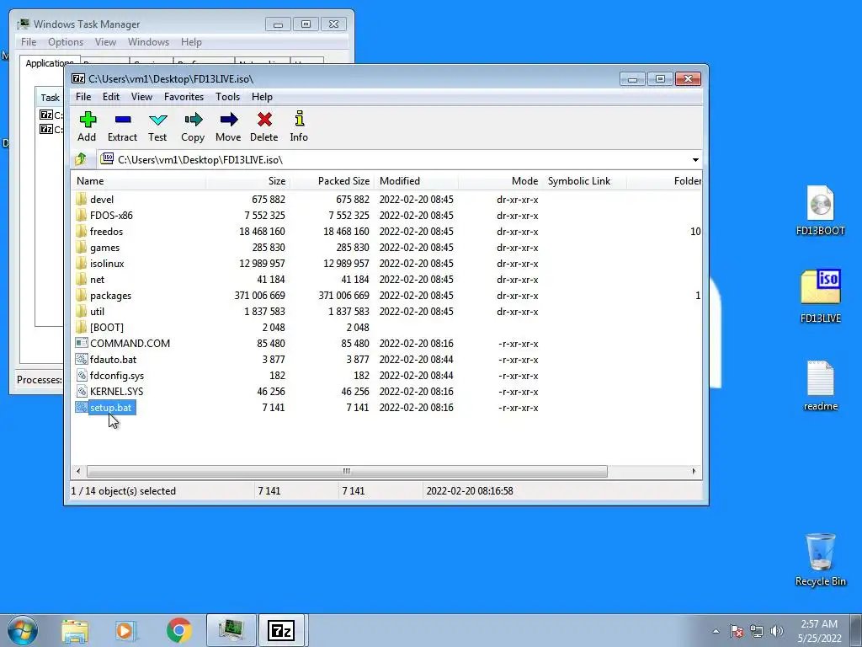Select the net folder row

[386, 280]
